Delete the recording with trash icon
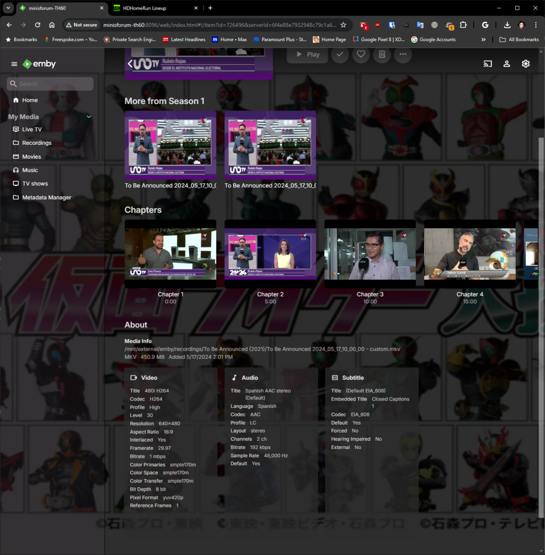The image size is (545, 555). pos(382,55)
